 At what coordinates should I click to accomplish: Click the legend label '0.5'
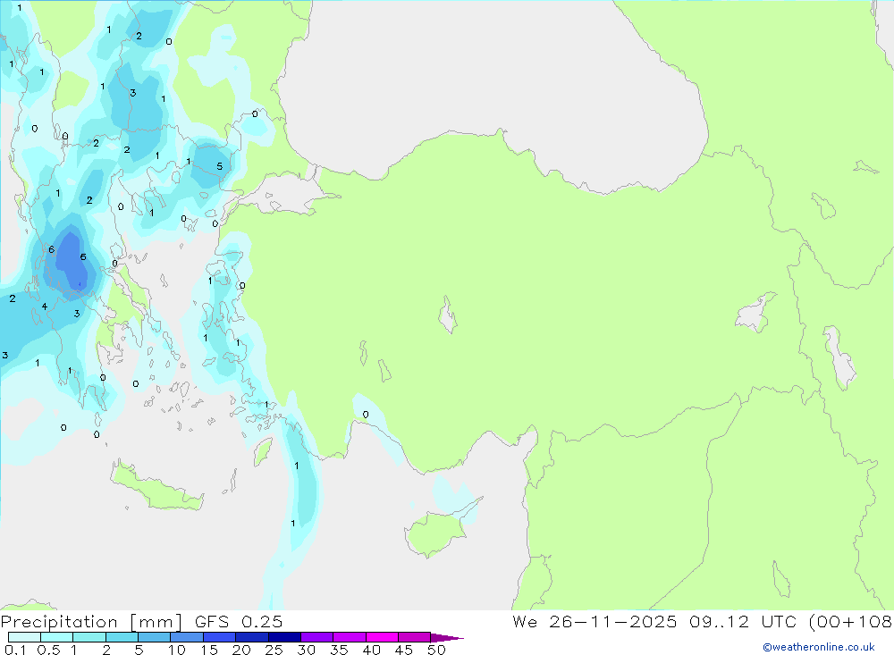pos(48,650)
